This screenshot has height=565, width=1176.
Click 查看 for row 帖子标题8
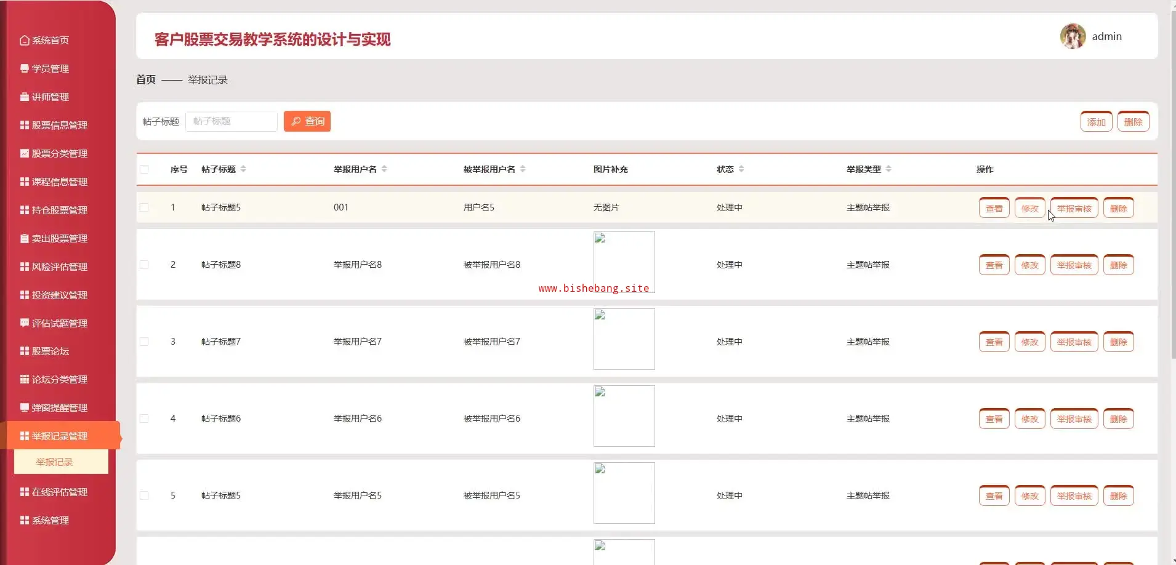coord(994,265)
